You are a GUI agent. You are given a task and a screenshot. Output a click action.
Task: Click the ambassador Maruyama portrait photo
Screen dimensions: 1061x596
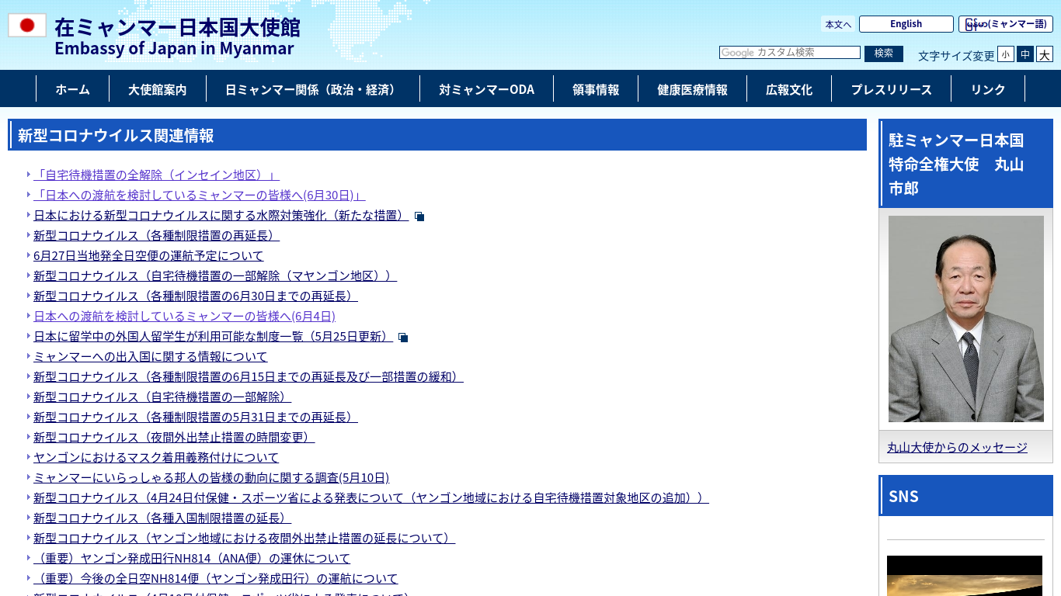click(x=965, y=319)
